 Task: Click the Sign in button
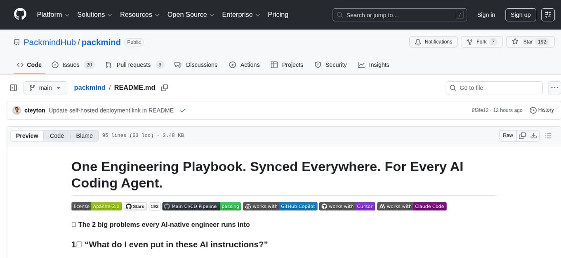(486, 14)
